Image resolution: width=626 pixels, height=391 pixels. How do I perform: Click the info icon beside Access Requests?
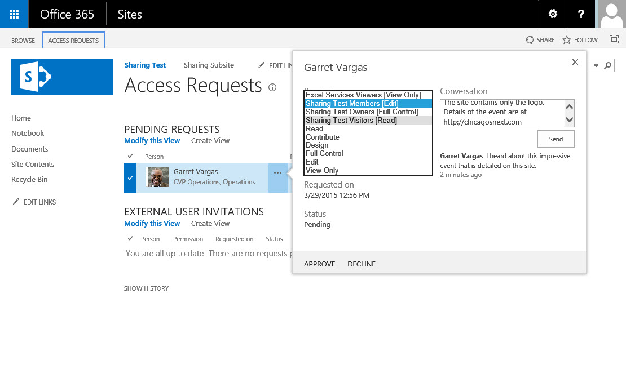[x=272, y=87]
